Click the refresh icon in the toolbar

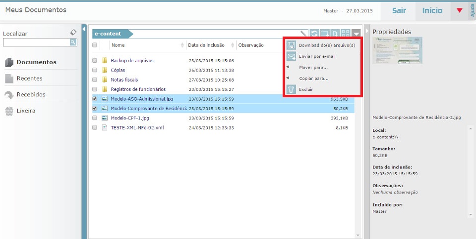click(314, 34)
